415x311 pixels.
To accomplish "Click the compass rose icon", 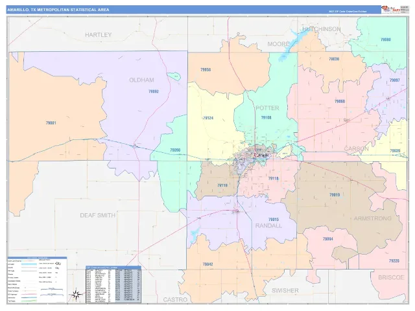I will [x=76, y=295].
